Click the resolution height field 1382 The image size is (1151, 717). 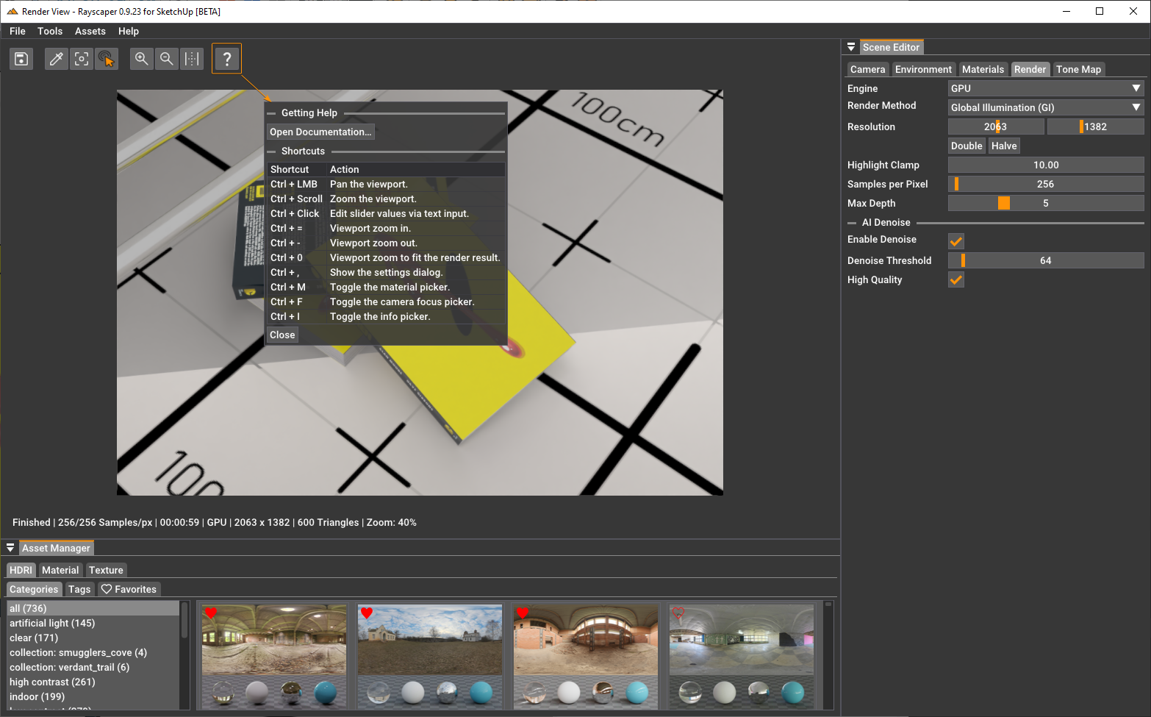(x=1095, y=126)
